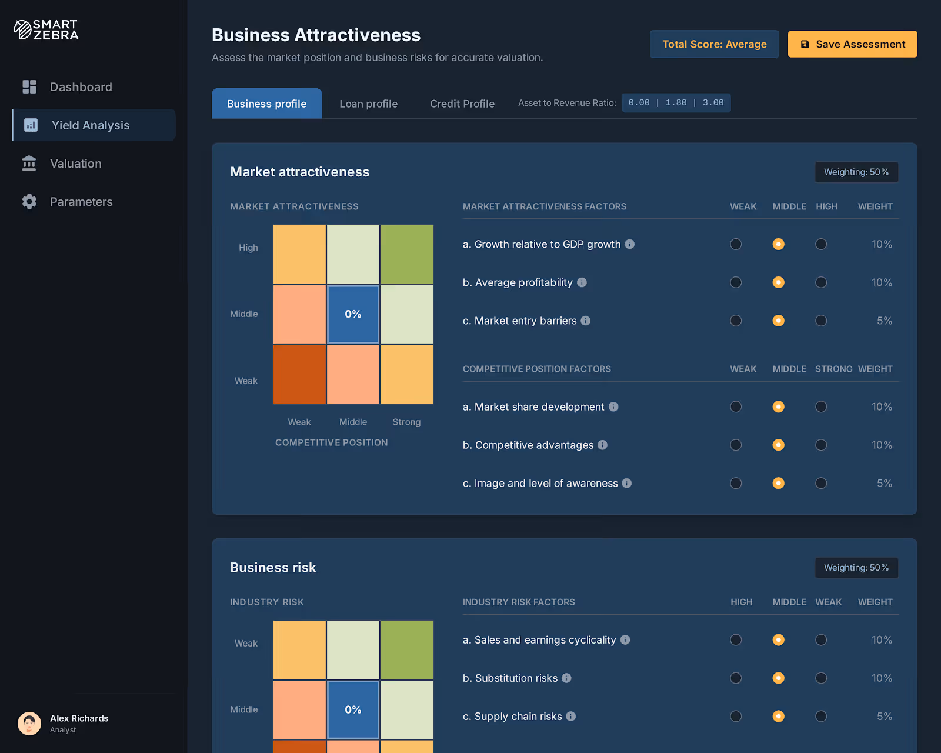Click the Smart Zebra logo
The width and height of the screenshot is (941, 753).
[x=46, y=30]
